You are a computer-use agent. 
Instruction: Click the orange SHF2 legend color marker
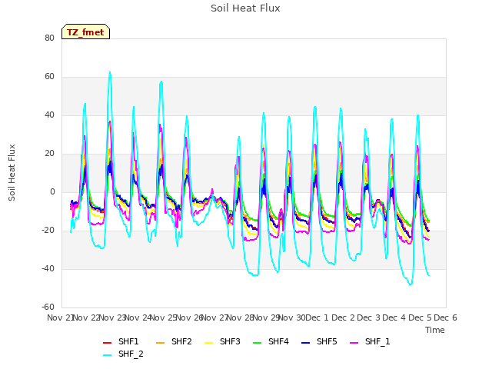(x=161, y=343)
